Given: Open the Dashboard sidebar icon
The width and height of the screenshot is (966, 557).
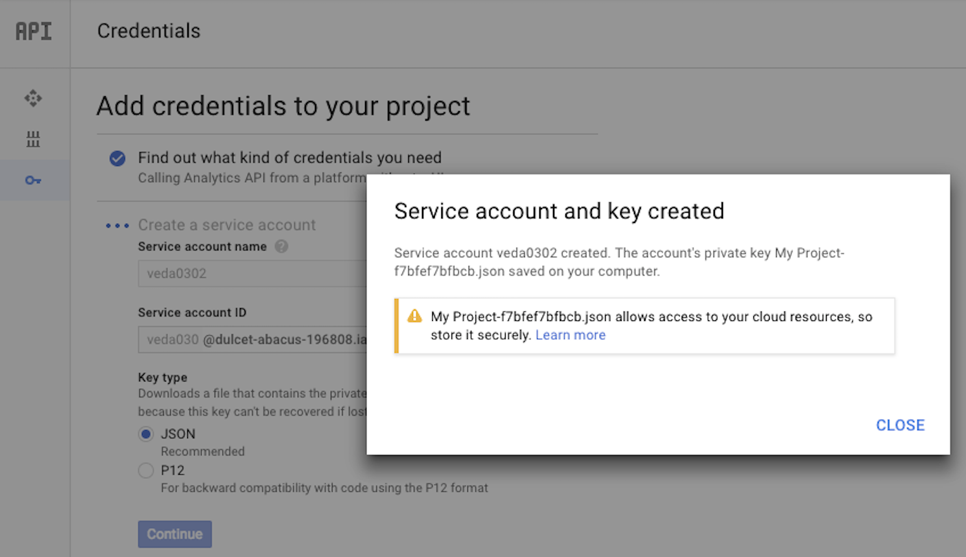Looking at the screenshot, I should (33, 98).
